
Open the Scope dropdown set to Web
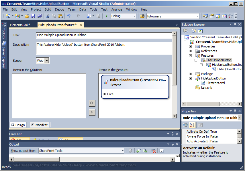[x=47, y=61]
